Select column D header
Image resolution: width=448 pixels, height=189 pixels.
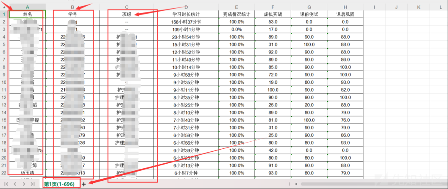[186, 7]
